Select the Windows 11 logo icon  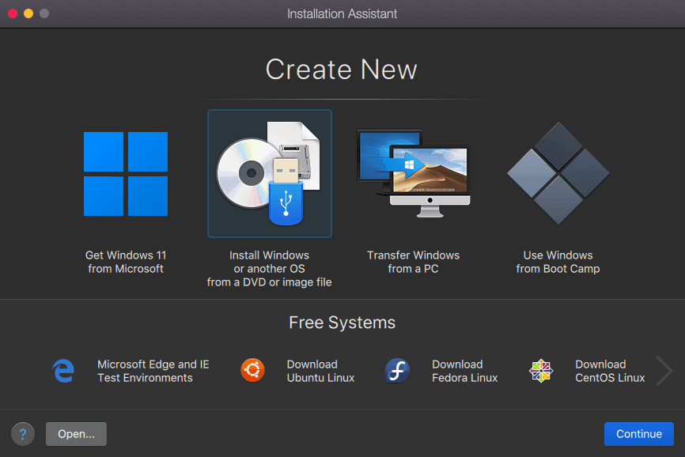pos(126,174)
